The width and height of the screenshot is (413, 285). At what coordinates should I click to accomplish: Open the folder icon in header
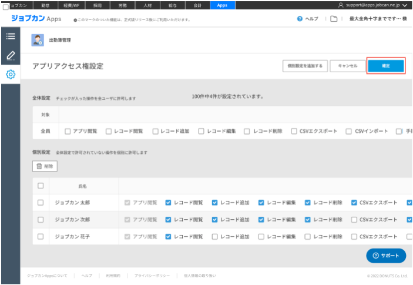tap(333, 19)
